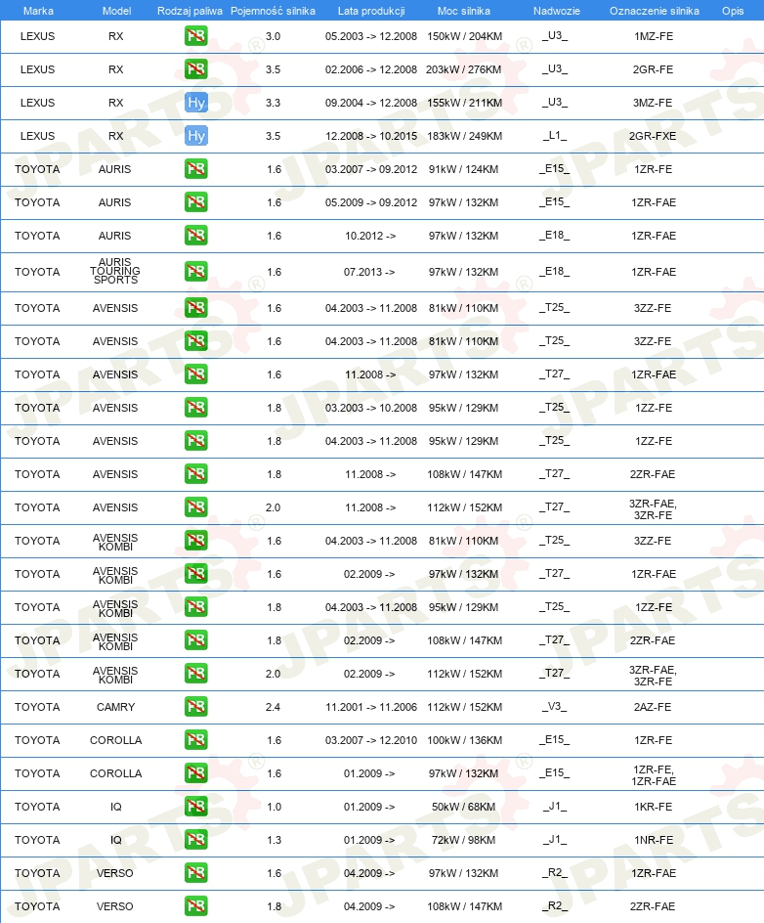Click the Moc silnika column header
This screenshot has height=923, width=764.
(464, 11)
